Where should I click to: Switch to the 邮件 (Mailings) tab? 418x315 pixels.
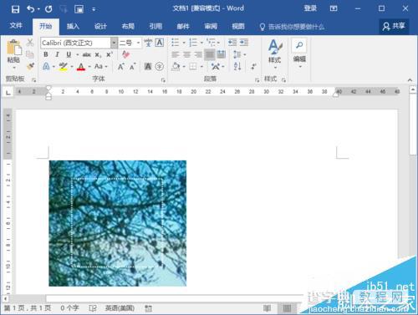pyautogui.click(x=183, y=27)
